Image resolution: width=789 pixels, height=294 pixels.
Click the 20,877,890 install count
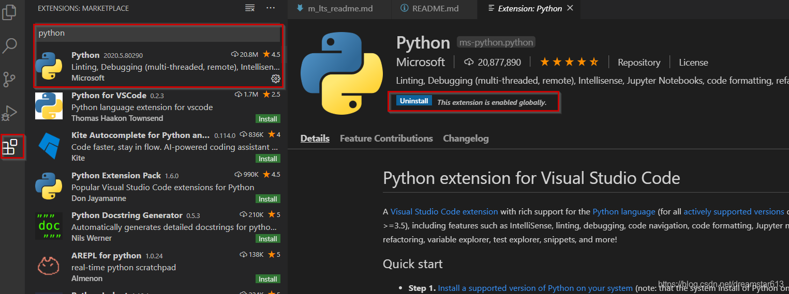(499, 63)
